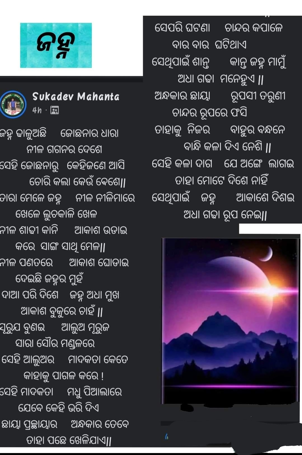Click the line କାହାକୁ ପାଗଳ କରେ !
The width and height of the screenshot is (302, 455).
(x=64, y=376)
